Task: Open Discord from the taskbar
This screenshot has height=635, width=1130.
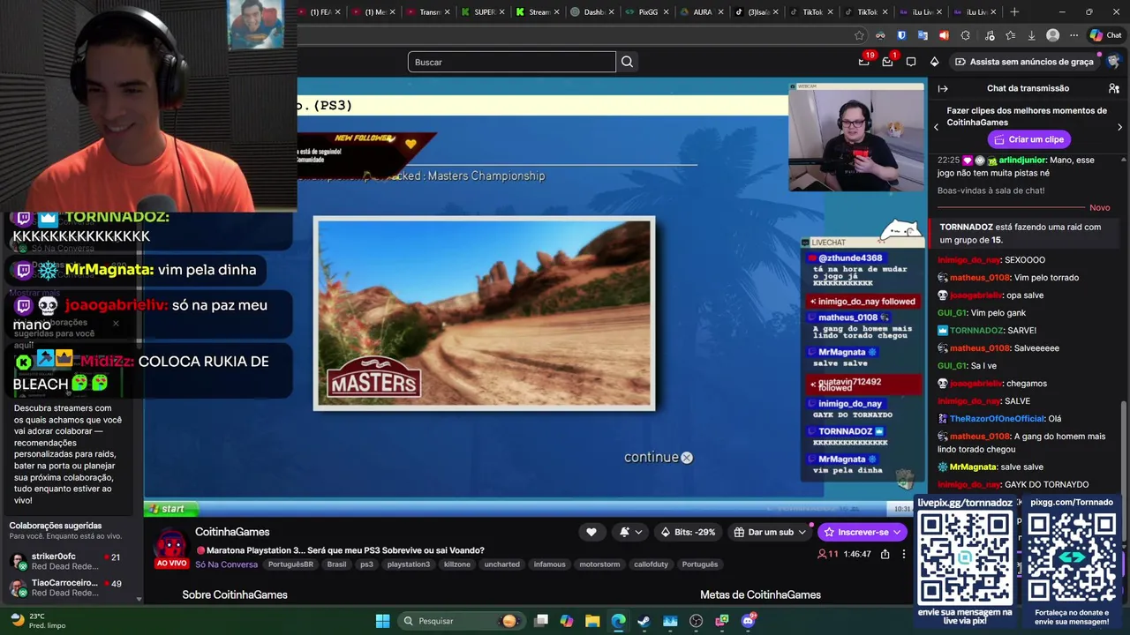Action: 748,621
